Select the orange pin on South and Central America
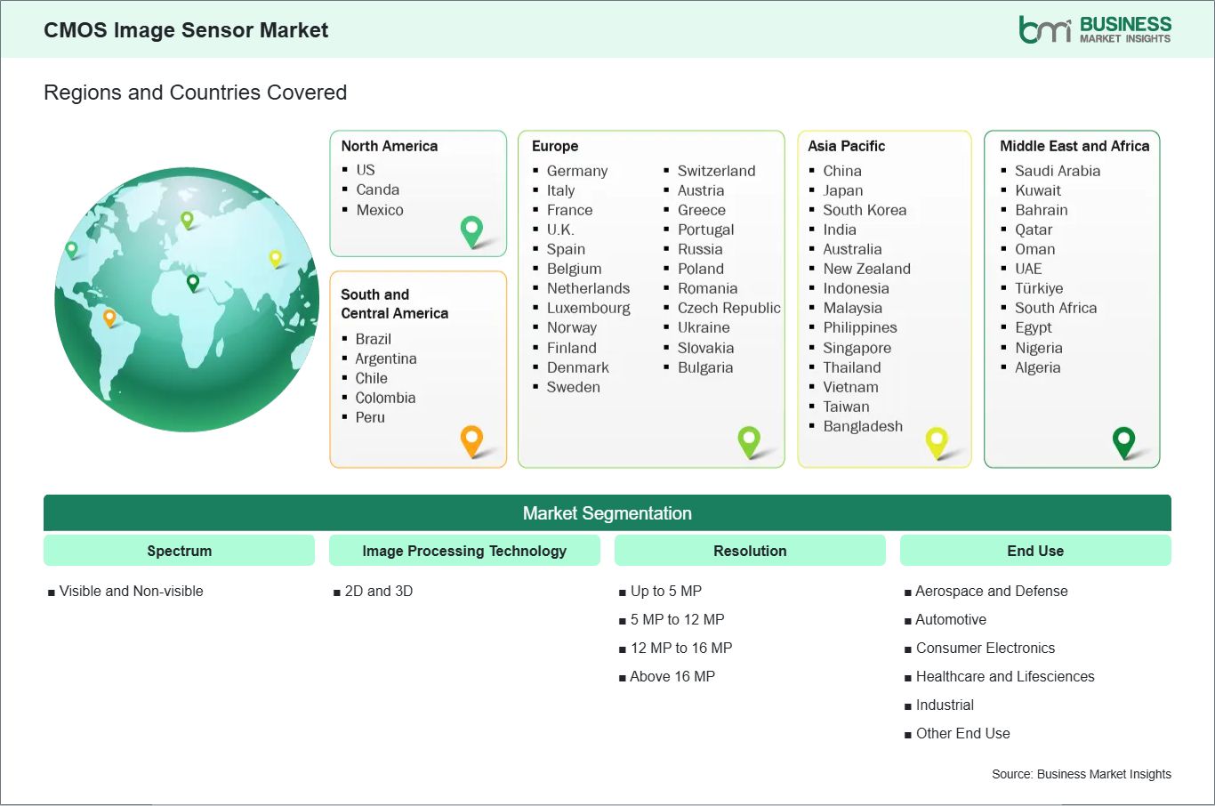Viewport: 1215px width, 806px height. click(x=471, y=439)
